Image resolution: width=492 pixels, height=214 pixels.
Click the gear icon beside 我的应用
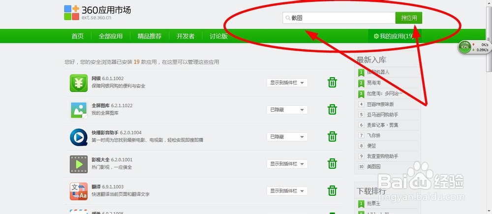coord(376,36)
